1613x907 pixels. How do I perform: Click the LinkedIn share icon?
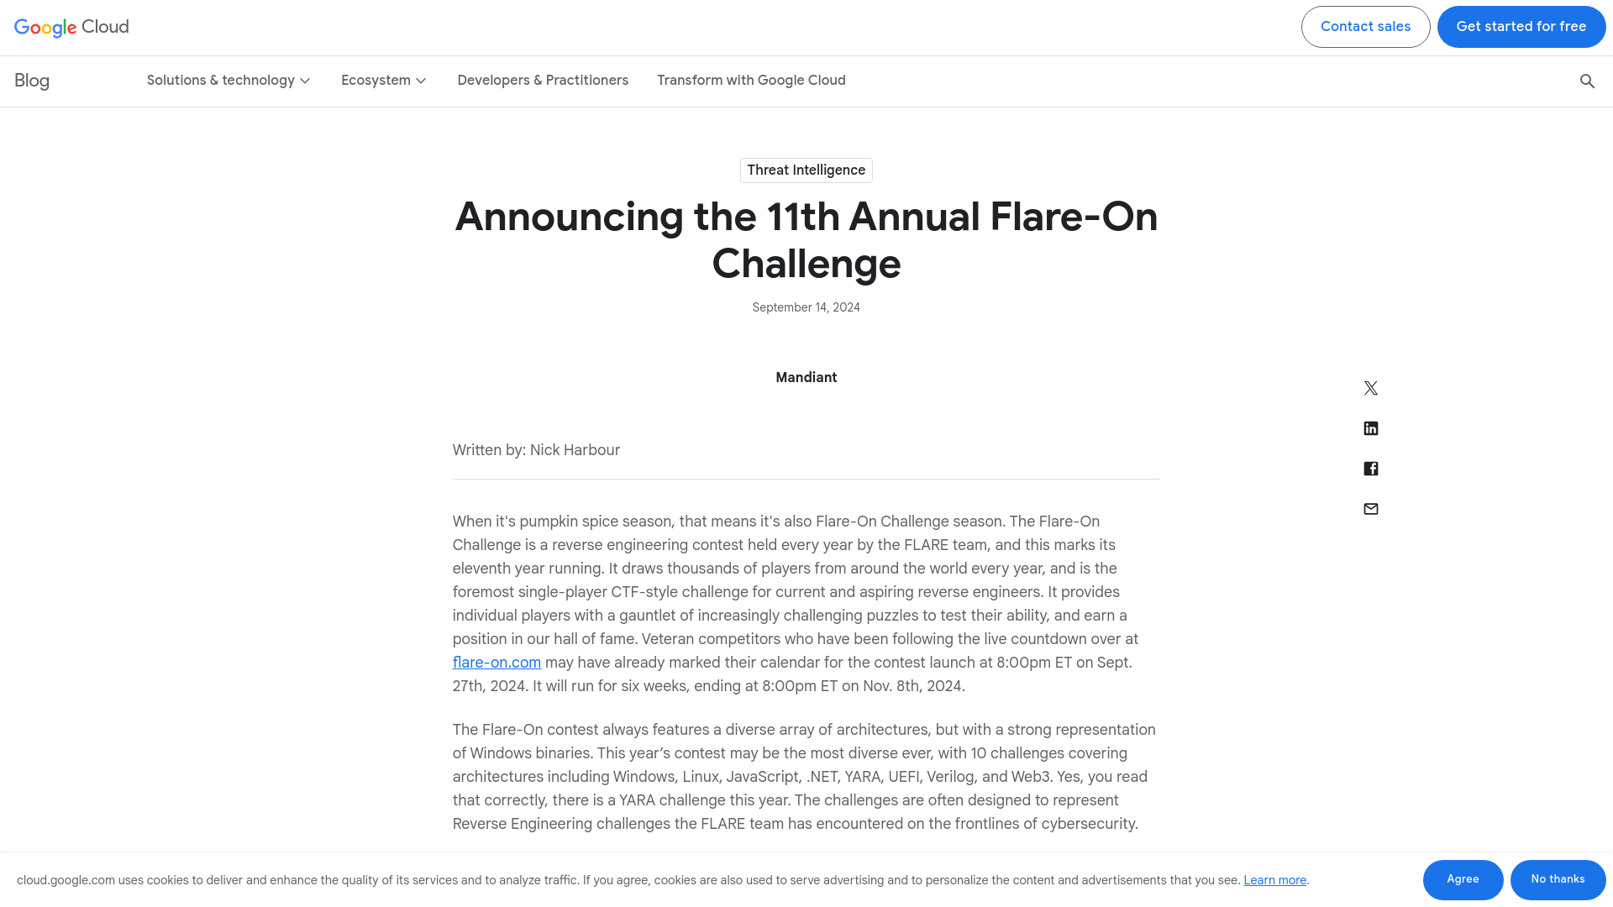[x=1370, y=427]
